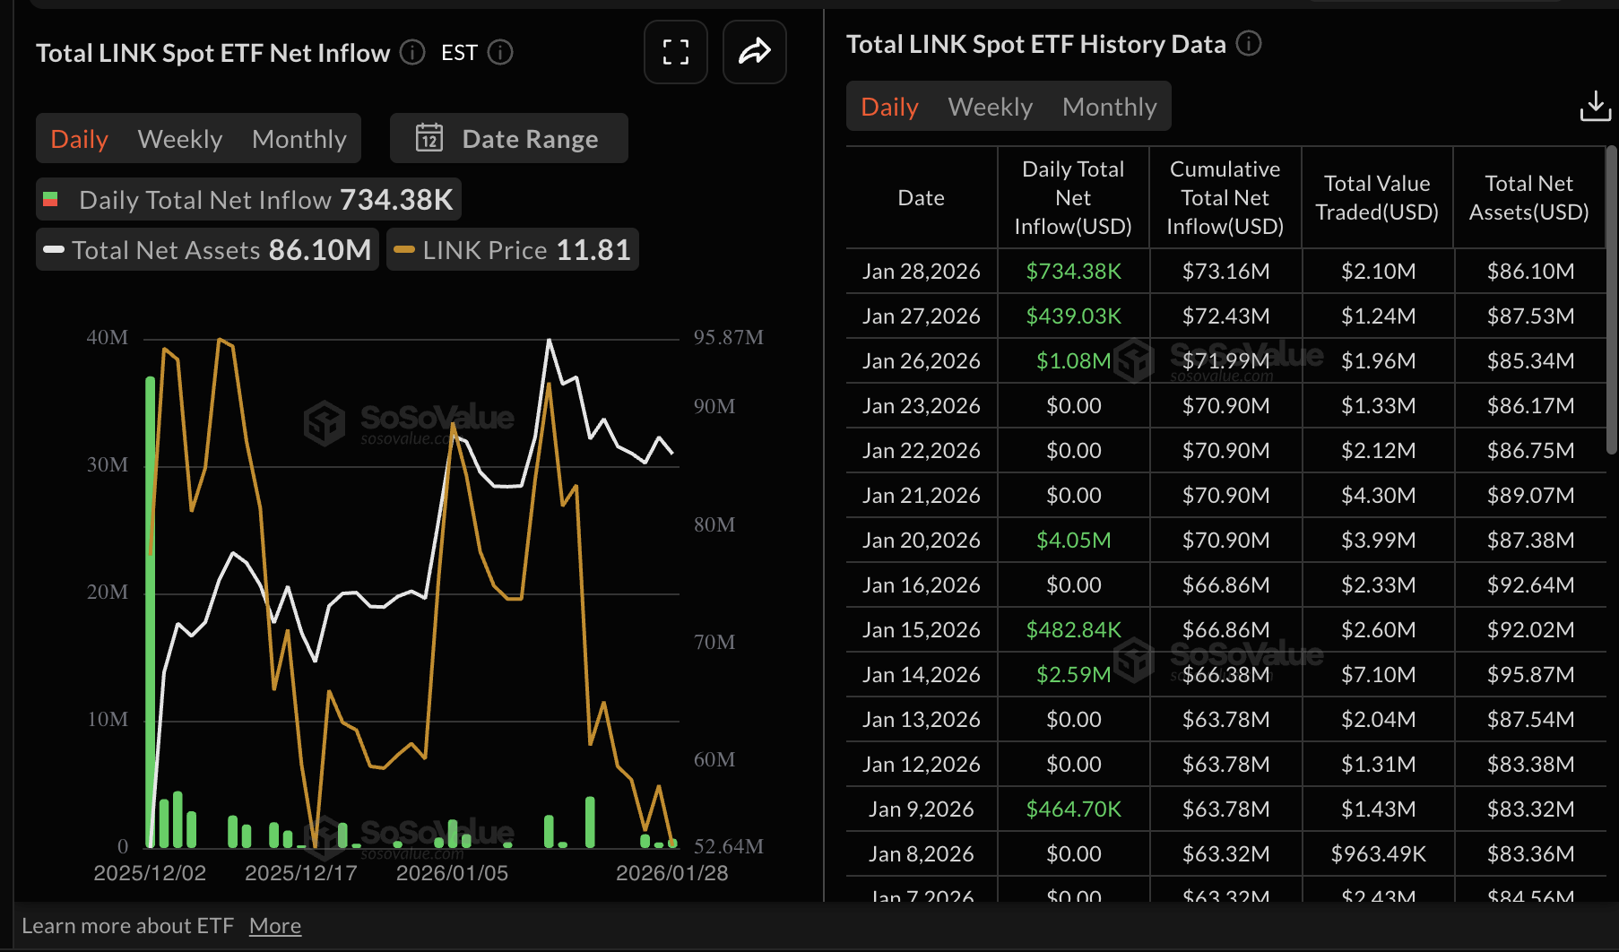The height and width of the screenshot is (952, 1619).
Task: Click the green inflow legend swatch
Action: pyautogui.click(x=50, y=199)
